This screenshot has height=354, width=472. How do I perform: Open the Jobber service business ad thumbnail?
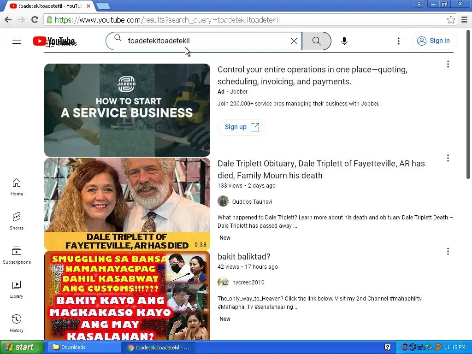coord(127,110)
